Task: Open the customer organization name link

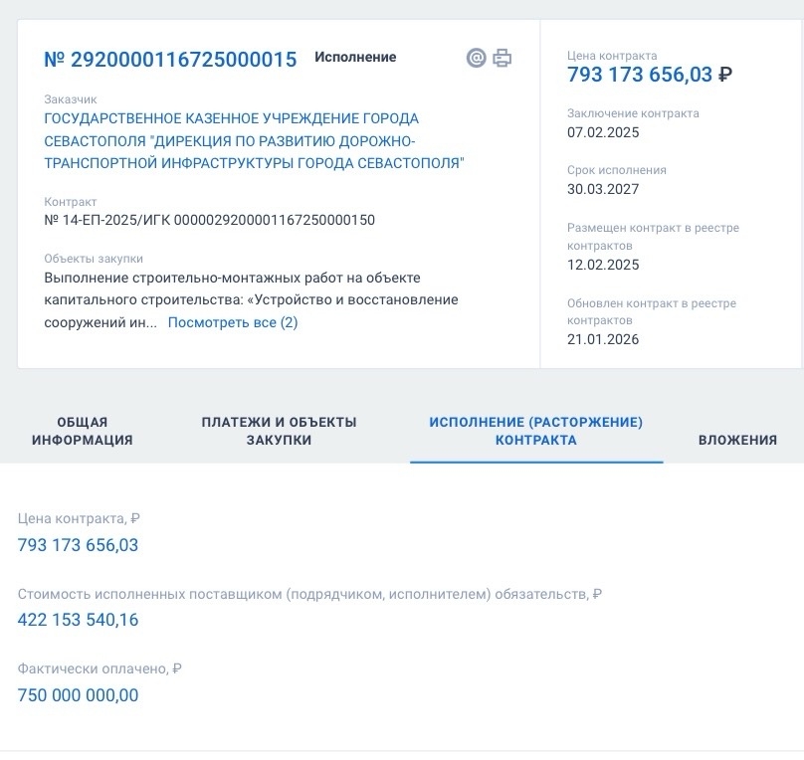Action: pyautogui.click(x=254, y=140)
